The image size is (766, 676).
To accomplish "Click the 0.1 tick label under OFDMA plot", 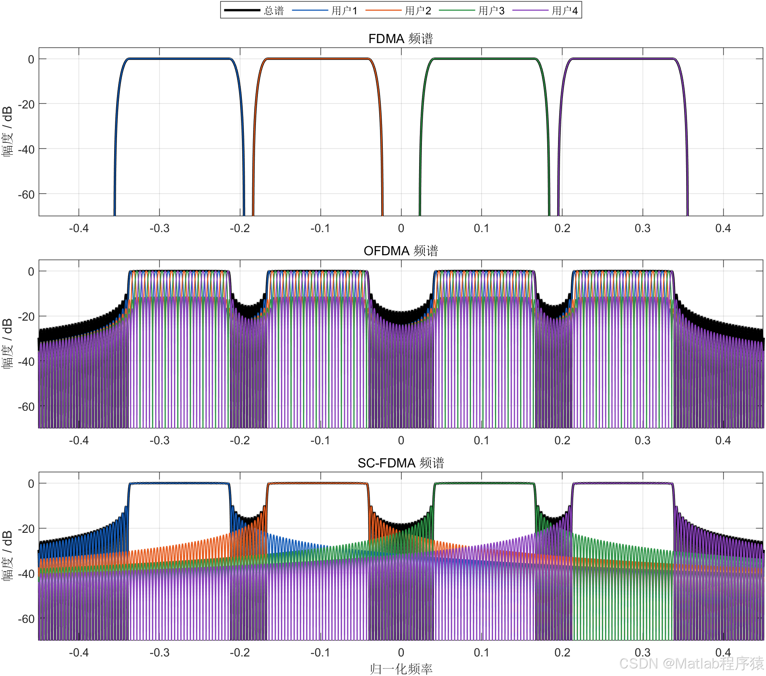I will coord(481,441).
